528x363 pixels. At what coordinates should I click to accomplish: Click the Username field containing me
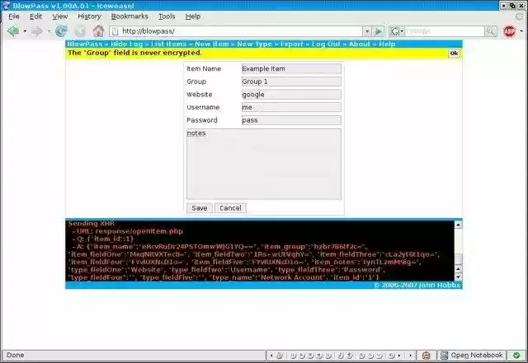click(x=291, y=107)
